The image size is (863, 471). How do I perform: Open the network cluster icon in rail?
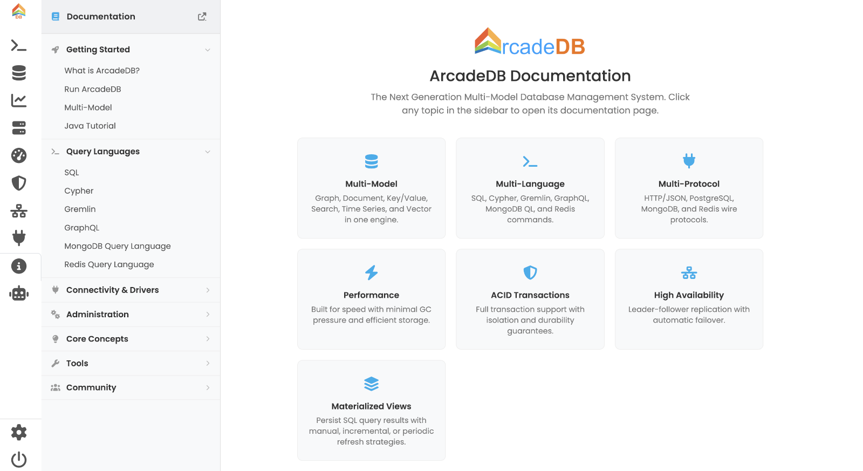[19, 211]
